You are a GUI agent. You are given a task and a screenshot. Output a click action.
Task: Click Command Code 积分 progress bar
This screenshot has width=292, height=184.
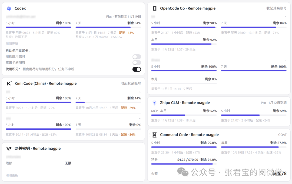(x=184, y=164)
